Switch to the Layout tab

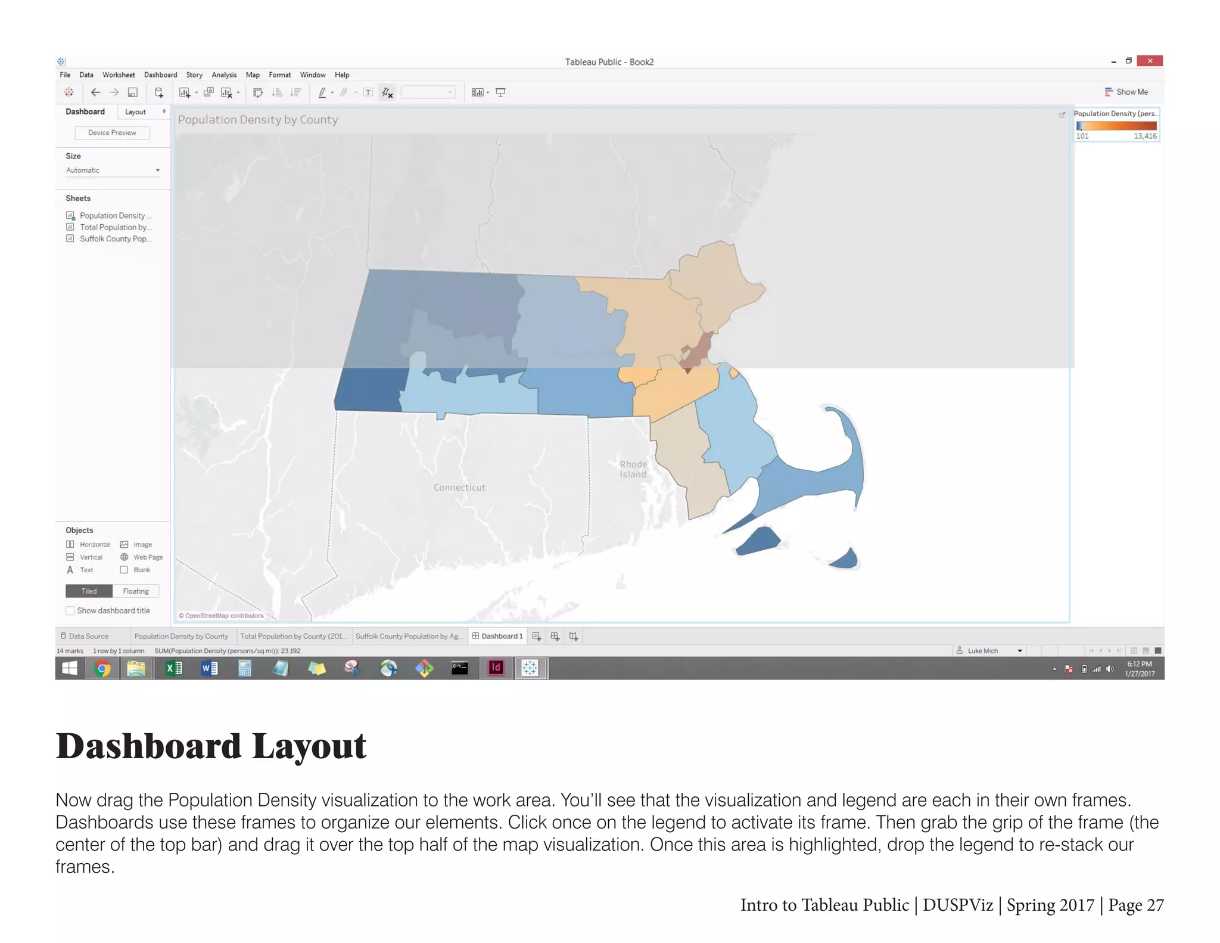[135, 112]
